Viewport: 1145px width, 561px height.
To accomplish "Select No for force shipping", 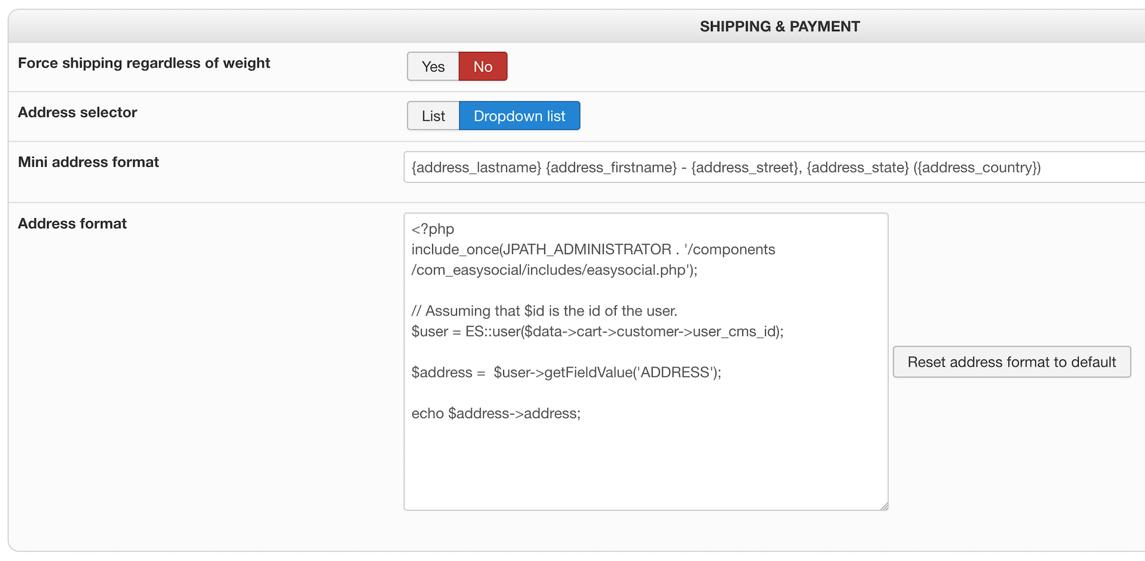I will [482, 67].
